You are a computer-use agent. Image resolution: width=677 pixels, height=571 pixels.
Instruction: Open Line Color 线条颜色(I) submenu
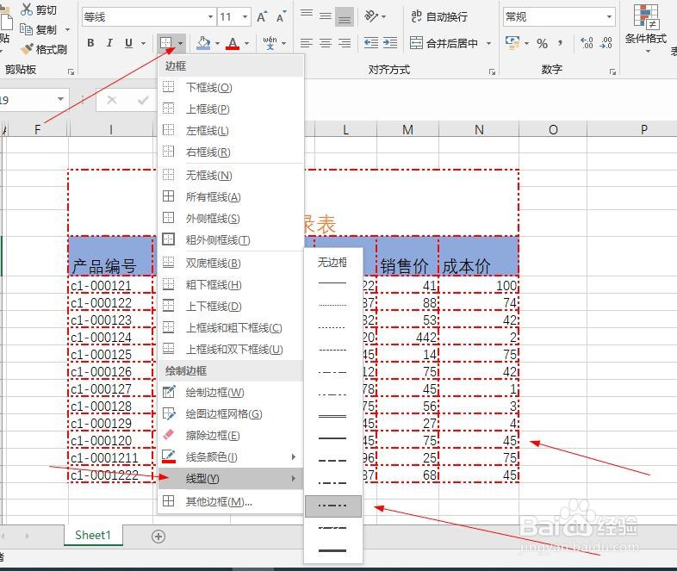(230, 456)
